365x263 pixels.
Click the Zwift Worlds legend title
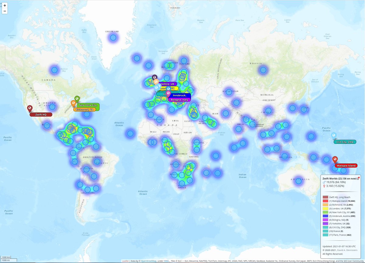(x=339, y=179)
